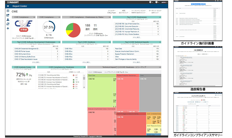232x138 pixels.
Task: Open the ガイドライン施行計画書 thumbnail
Action: tap(198, 21)
